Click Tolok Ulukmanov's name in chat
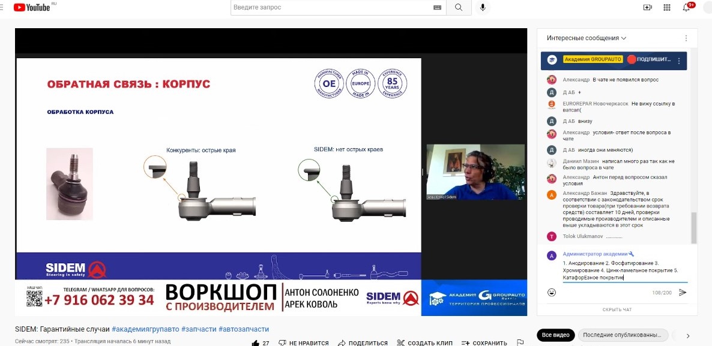 pos(582,236)
